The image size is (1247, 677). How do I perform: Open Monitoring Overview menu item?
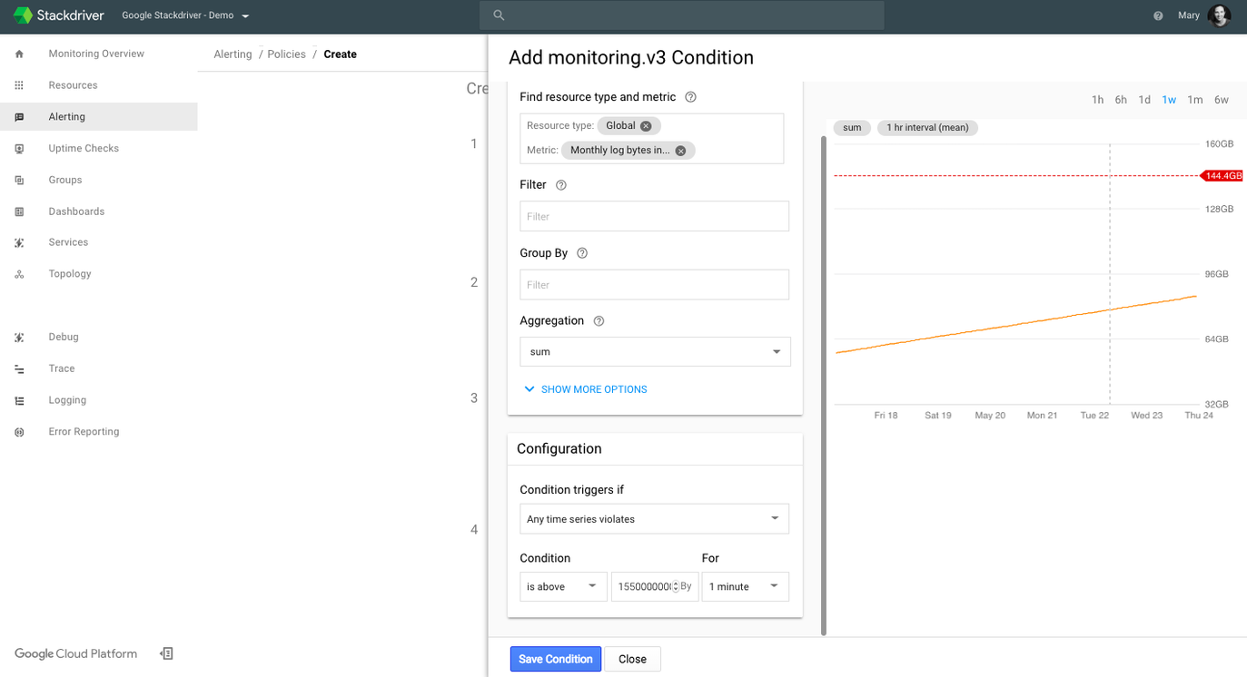(x=98, y=54)
